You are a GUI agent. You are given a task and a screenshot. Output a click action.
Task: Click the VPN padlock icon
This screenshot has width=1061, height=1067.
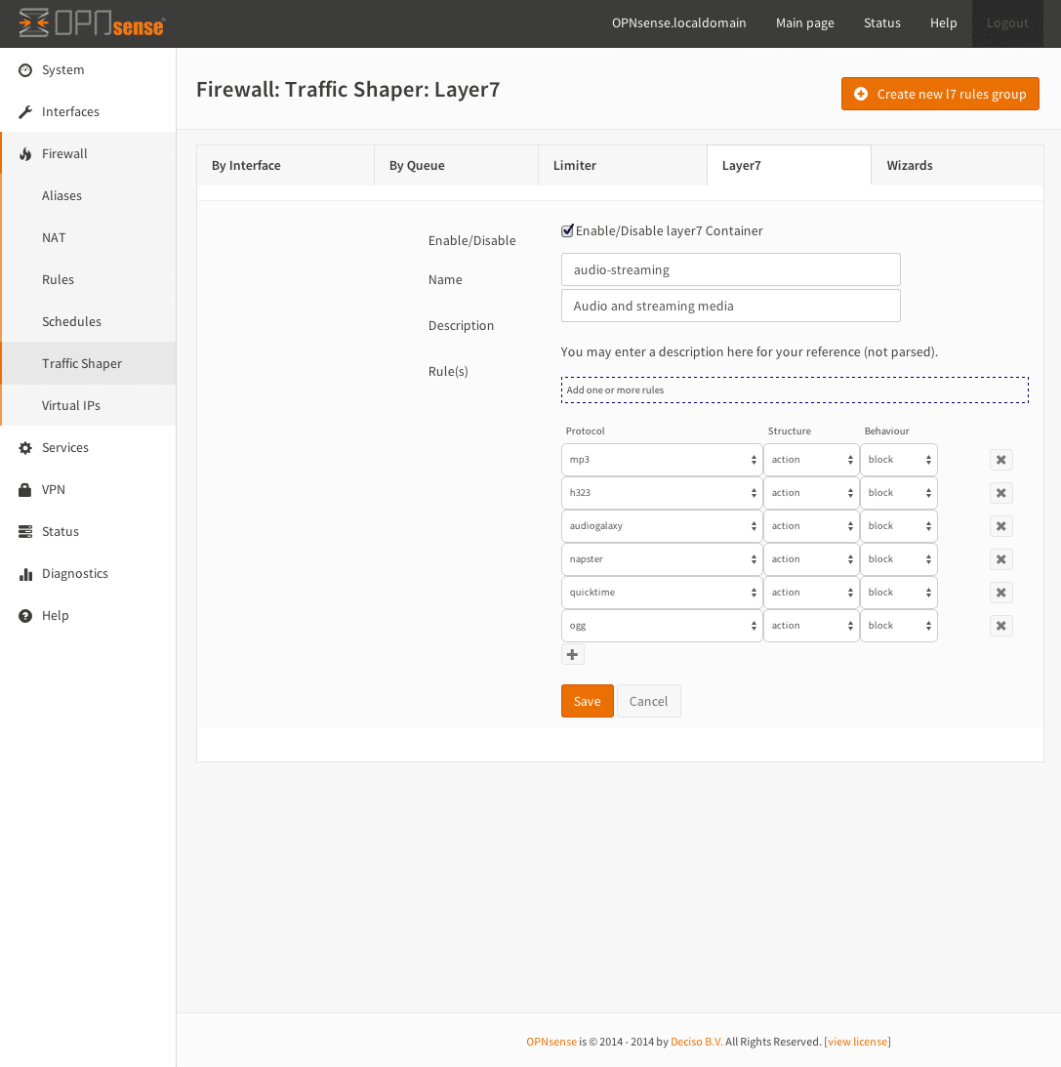[x=25, y=489]
